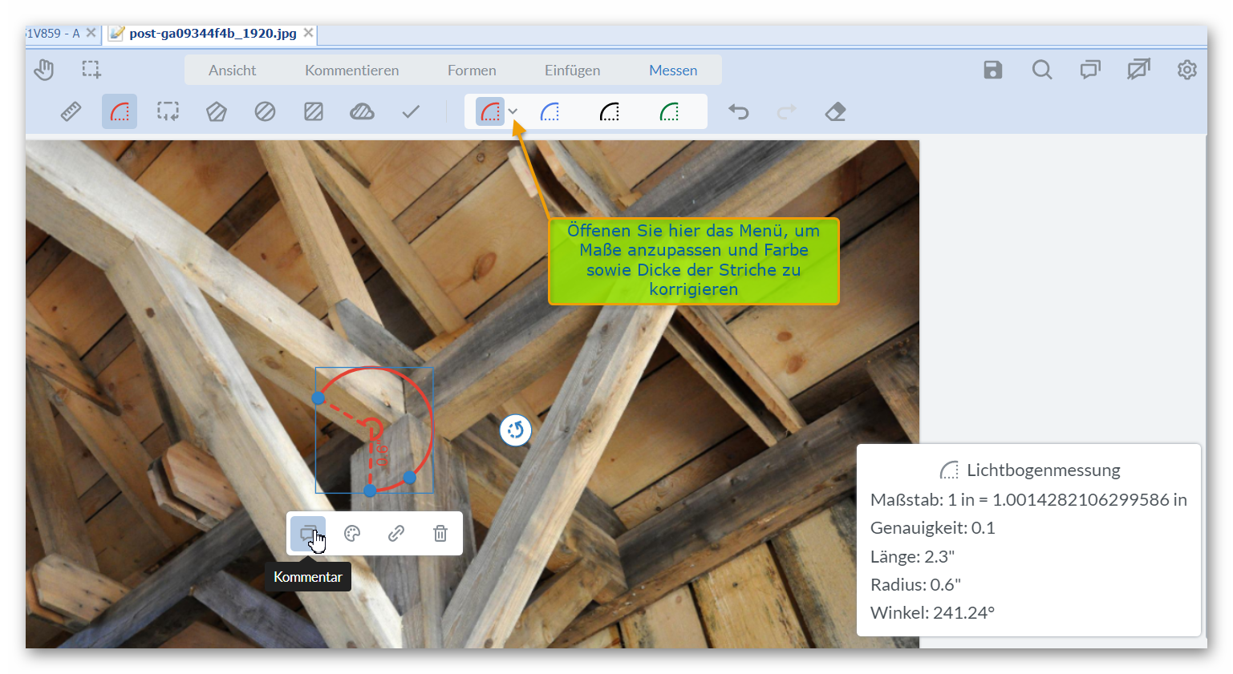Click the link icon in annotation popup
The width and height of the screenshot is (1233, 674).
pyautogui.click(x=396, y=534)
